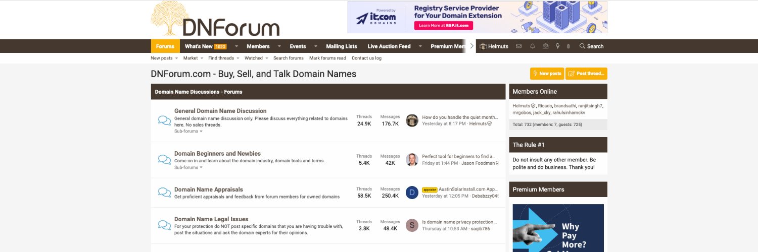This screenshot has width=758, height=252.
Task: Open the Members tab
Action: (258, 46)
